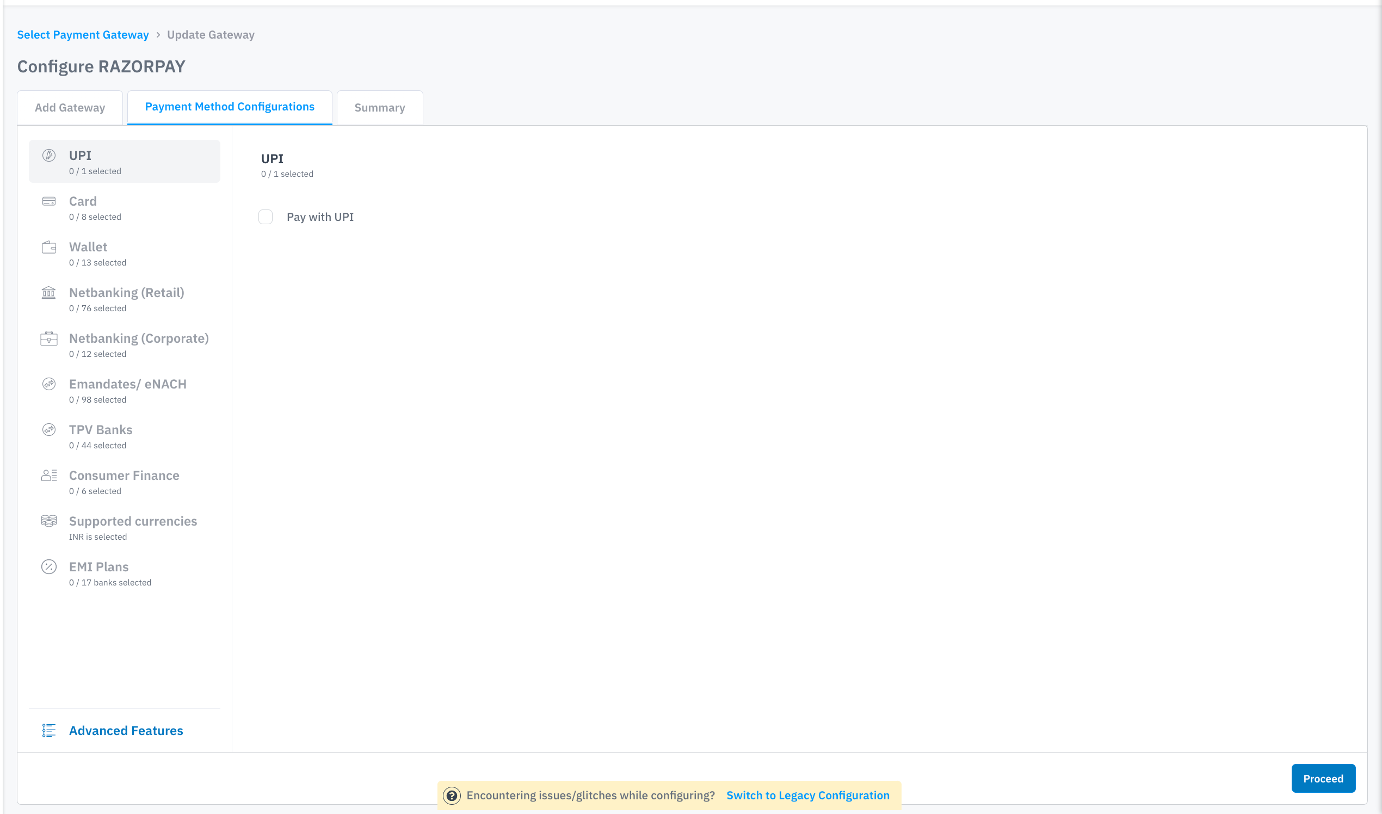
Task: Open Advanced Features section
Action: click(x=126, y=731)
